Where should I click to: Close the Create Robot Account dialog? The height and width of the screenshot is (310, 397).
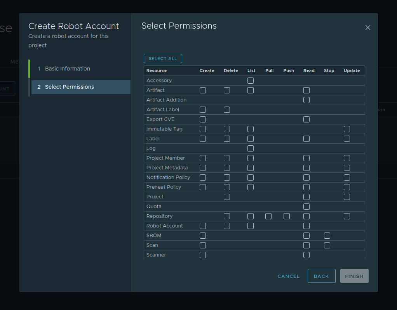pos(367,28)
